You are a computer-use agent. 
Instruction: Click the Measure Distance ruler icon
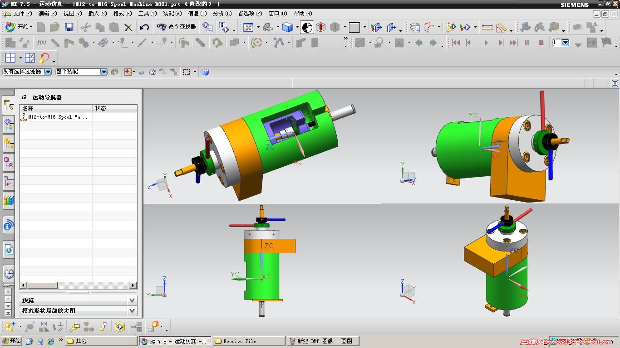coord(487,27)
